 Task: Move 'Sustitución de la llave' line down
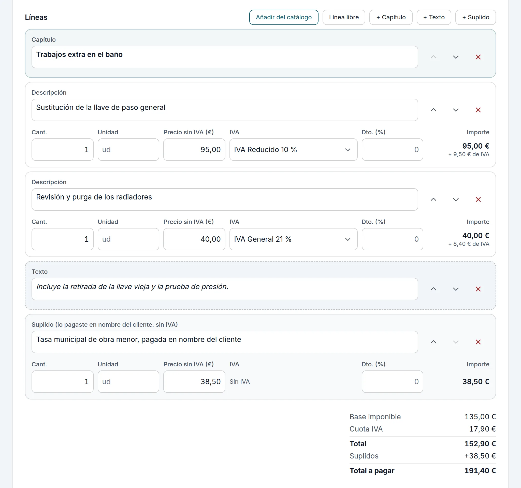[456, 110]
